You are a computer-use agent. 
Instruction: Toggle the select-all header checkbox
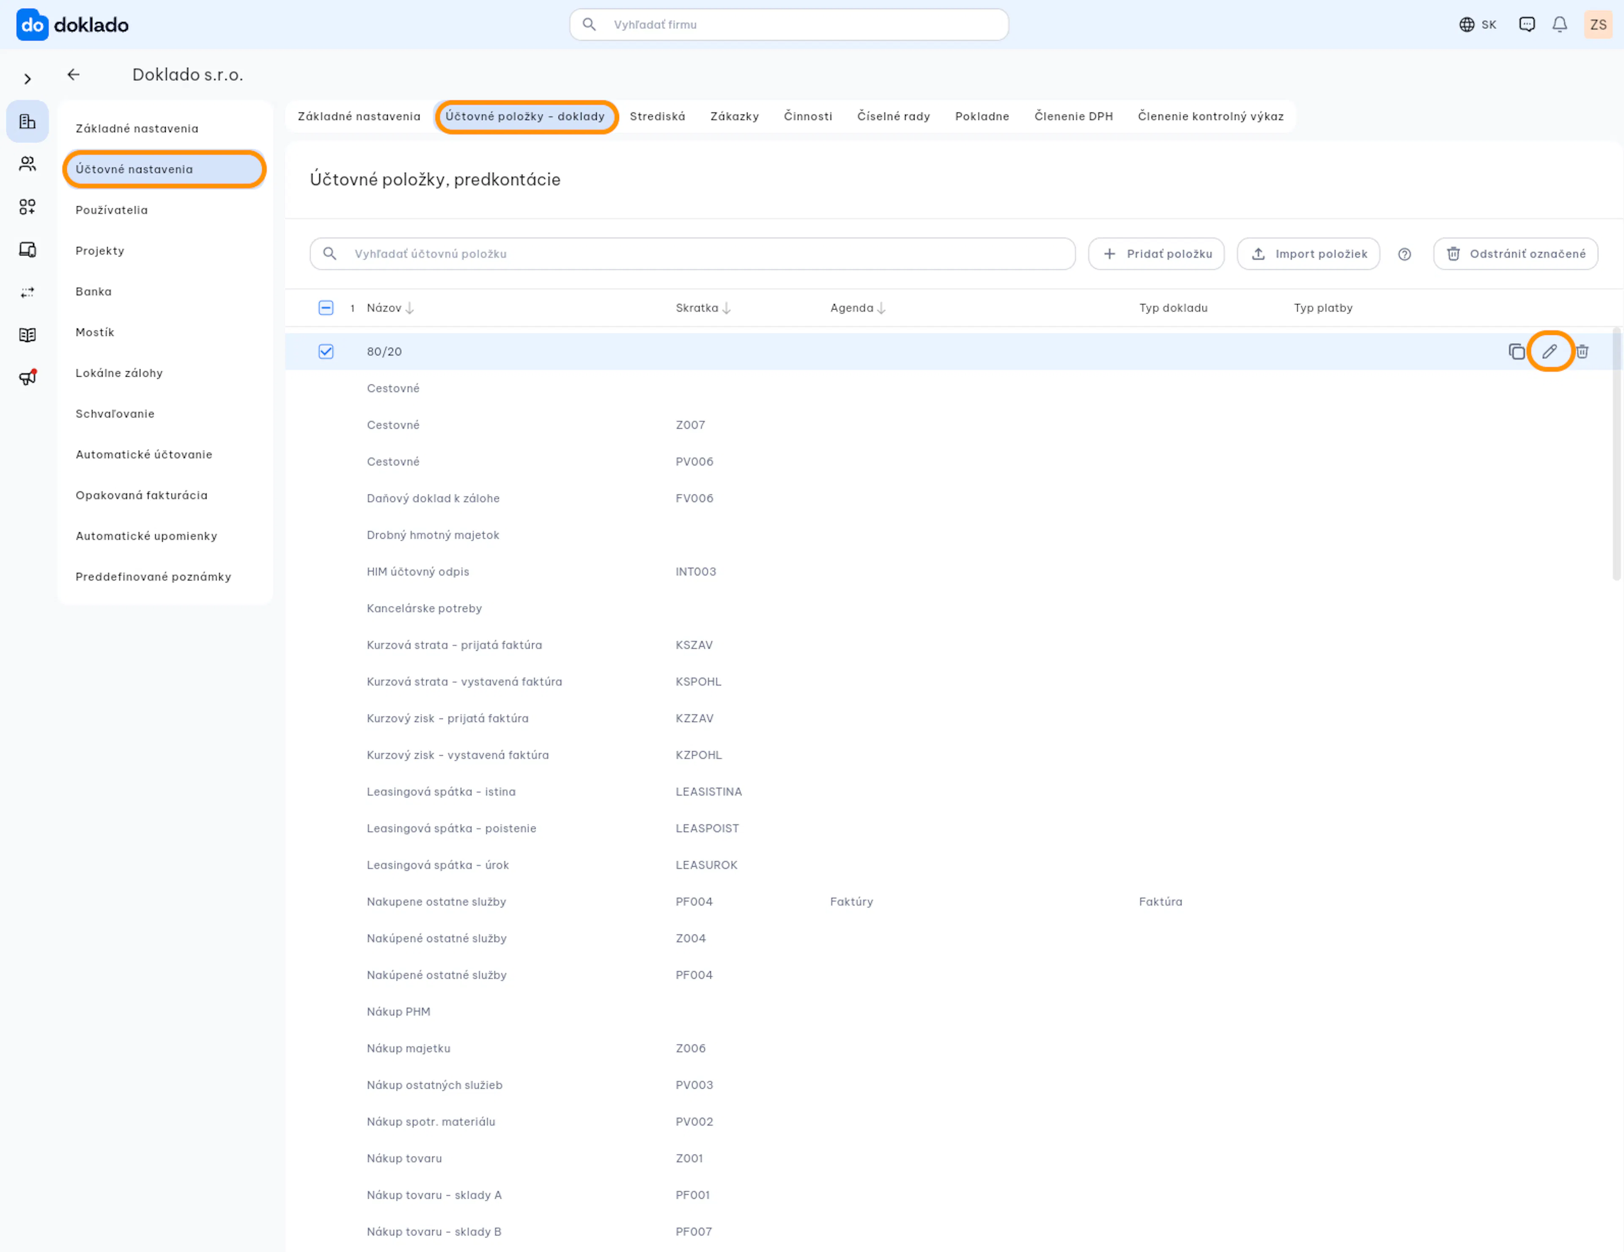[326, 308]
